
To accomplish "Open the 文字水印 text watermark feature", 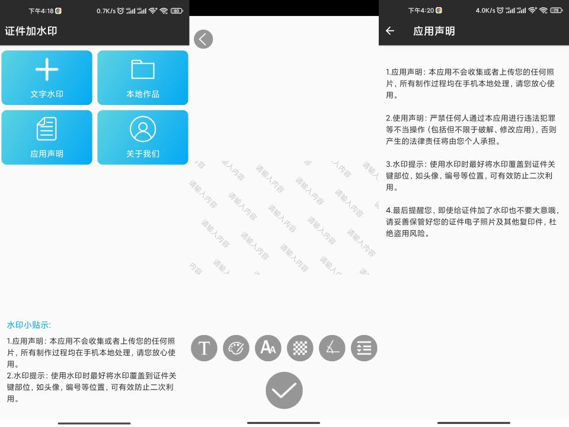I will [x=46, y=78].
